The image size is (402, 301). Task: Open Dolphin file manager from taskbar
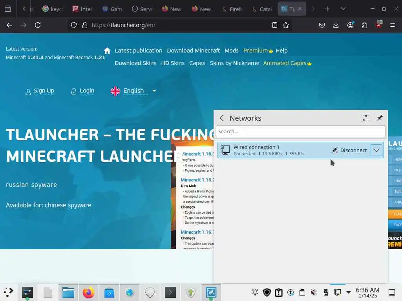[68, 292]
